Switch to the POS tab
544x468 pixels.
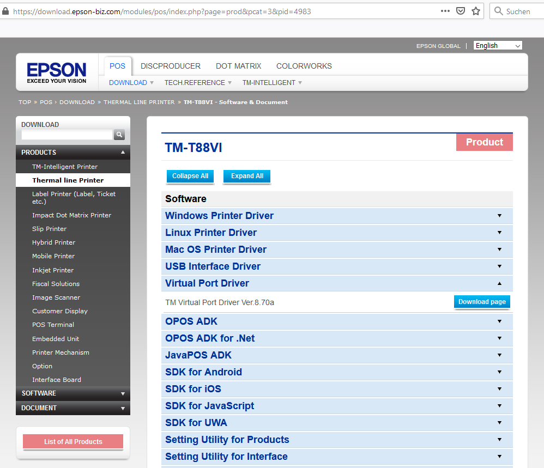[x=118, y=66]
